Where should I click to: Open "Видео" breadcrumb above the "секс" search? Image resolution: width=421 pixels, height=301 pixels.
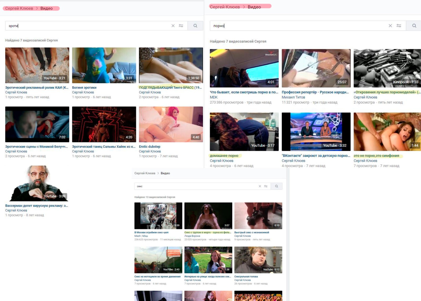pyautogui.click(x=165, y=173)
